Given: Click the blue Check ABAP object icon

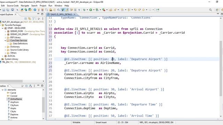Looking at the screenshot, I should (35, 10).
